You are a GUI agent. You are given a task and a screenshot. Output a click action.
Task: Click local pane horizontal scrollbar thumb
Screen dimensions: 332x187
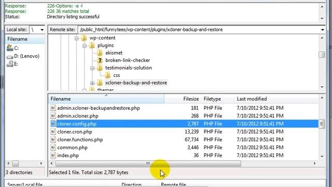[16, 164]
